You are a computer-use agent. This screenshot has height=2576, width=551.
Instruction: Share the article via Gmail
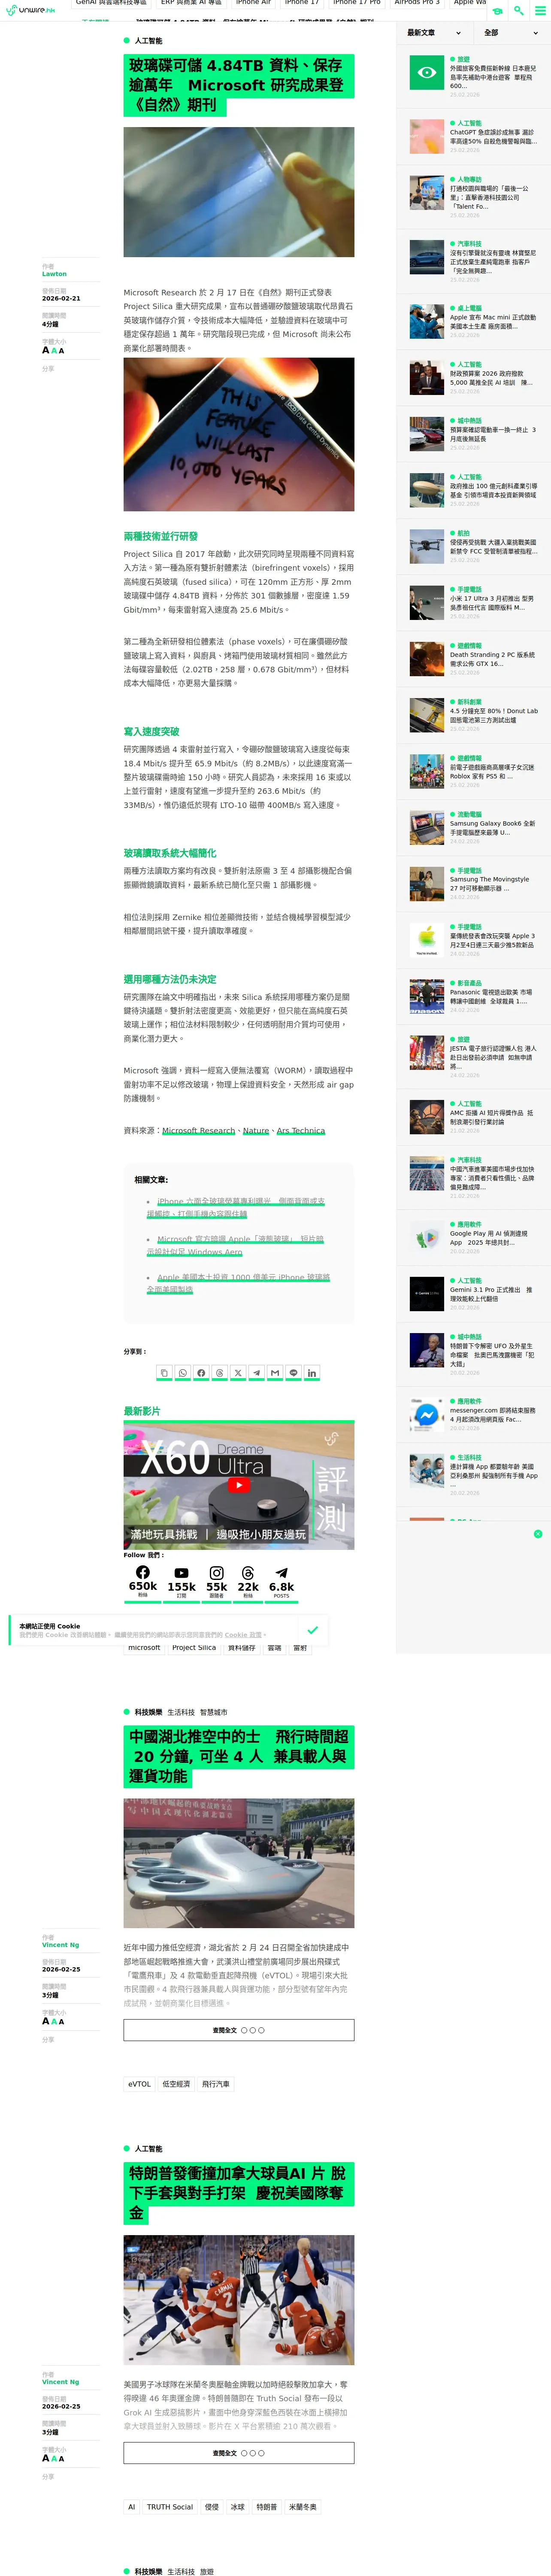pos(275,1372)
